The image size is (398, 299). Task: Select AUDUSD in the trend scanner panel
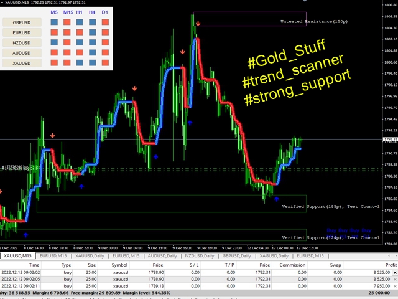tap(22, 53)
